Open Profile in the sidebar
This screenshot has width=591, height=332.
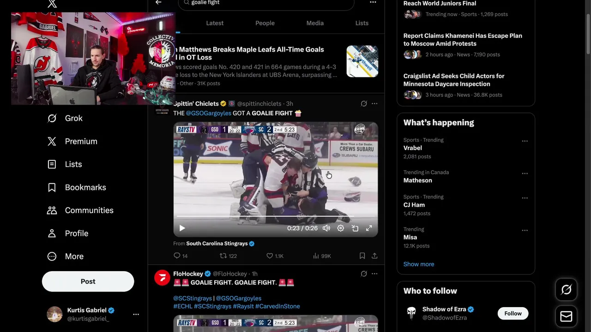[x=67, y=233]
